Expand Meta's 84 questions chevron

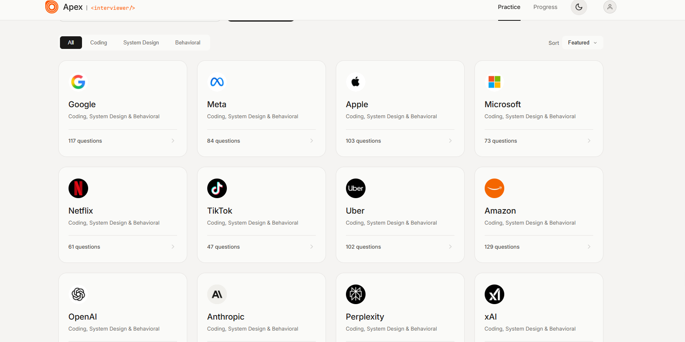[312, 141]
